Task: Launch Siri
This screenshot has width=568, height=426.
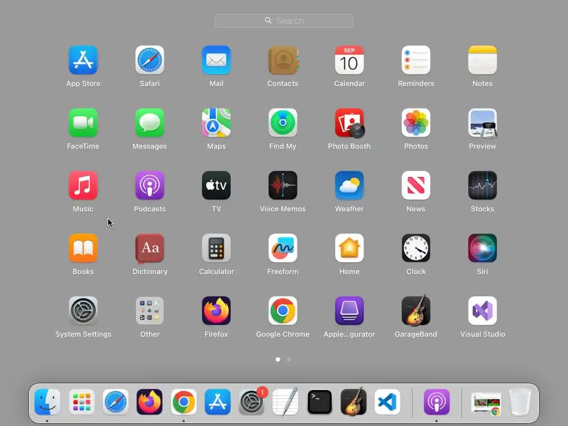Action: coord(483,248)
